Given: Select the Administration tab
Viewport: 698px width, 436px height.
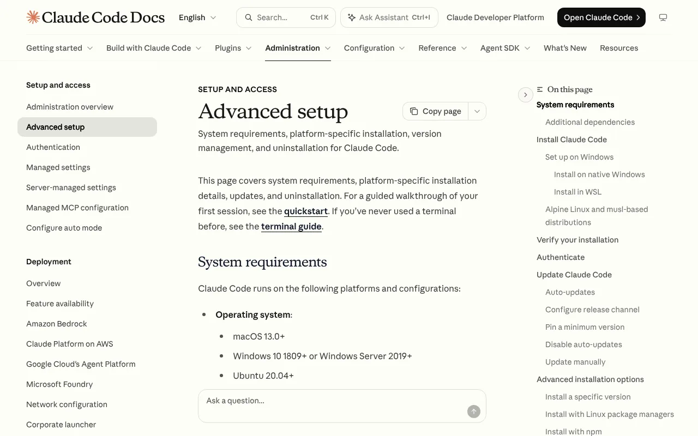Looking at the screenshot, I should (298, 48).
